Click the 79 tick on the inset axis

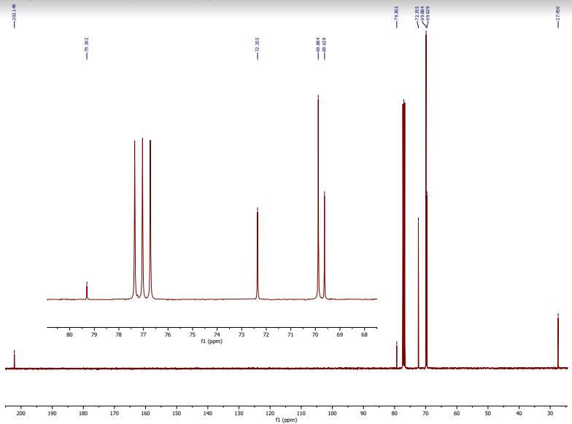pos(94,334)
